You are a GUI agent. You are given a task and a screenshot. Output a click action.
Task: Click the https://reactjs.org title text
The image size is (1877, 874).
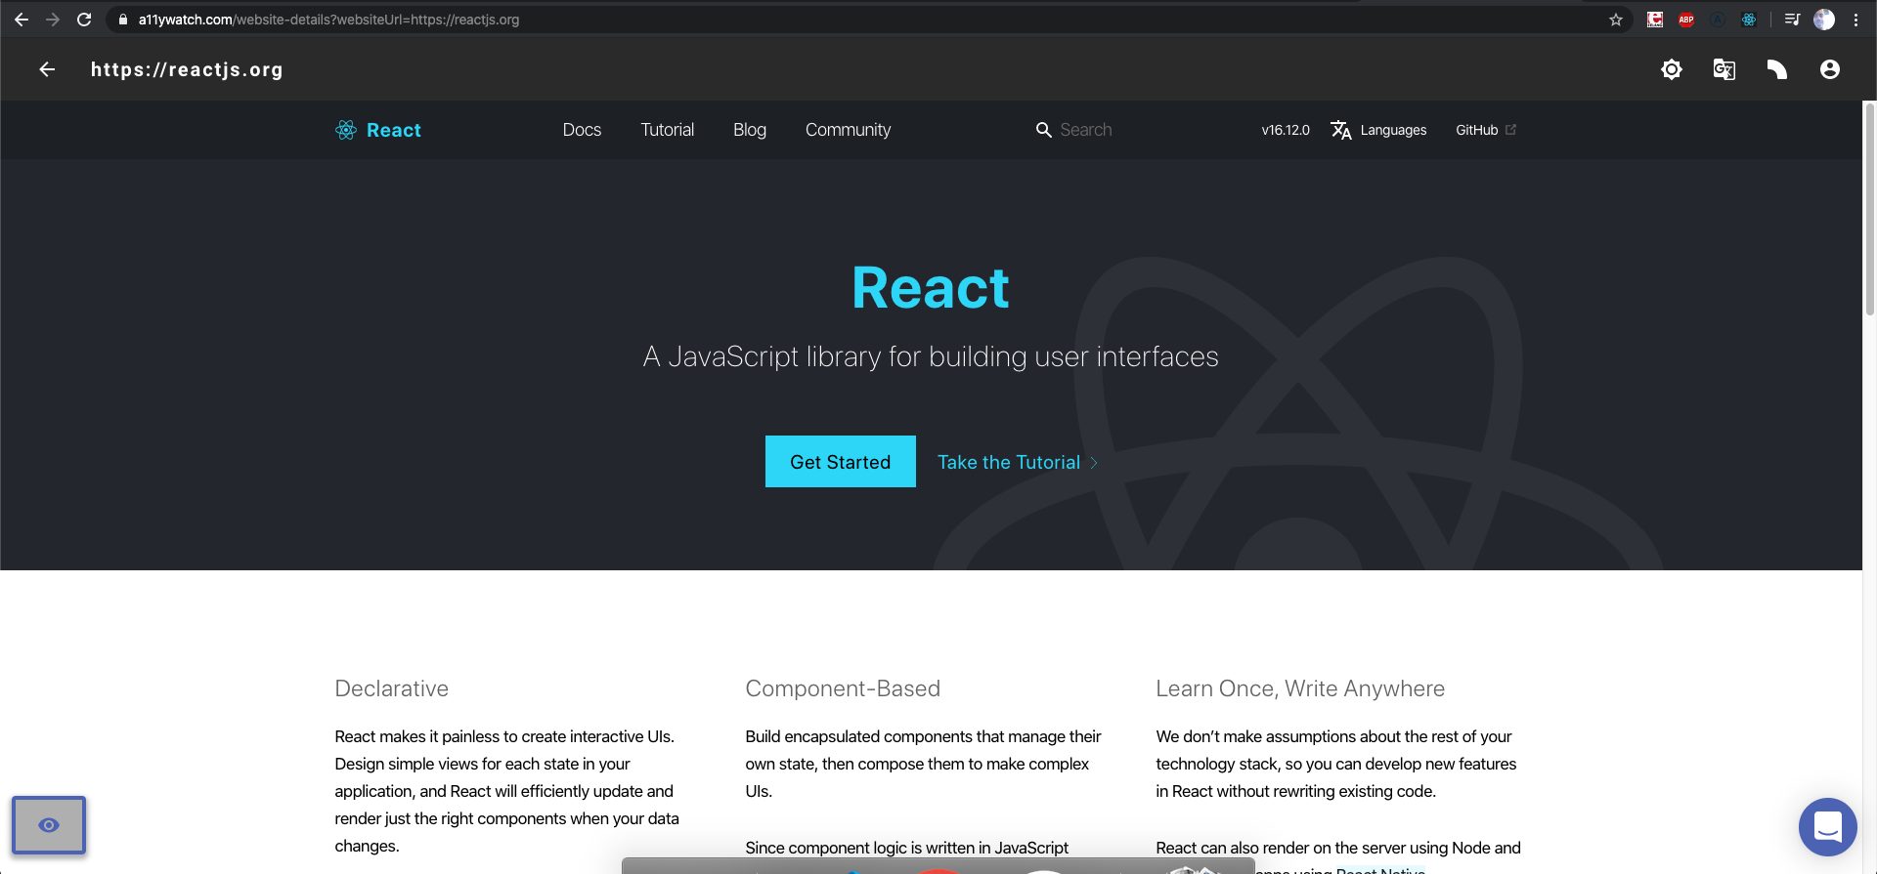point(187,69)
